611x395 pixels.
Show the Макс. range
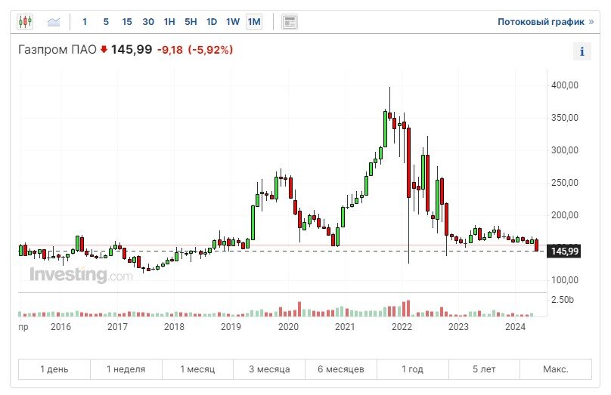tap(556, 369)
